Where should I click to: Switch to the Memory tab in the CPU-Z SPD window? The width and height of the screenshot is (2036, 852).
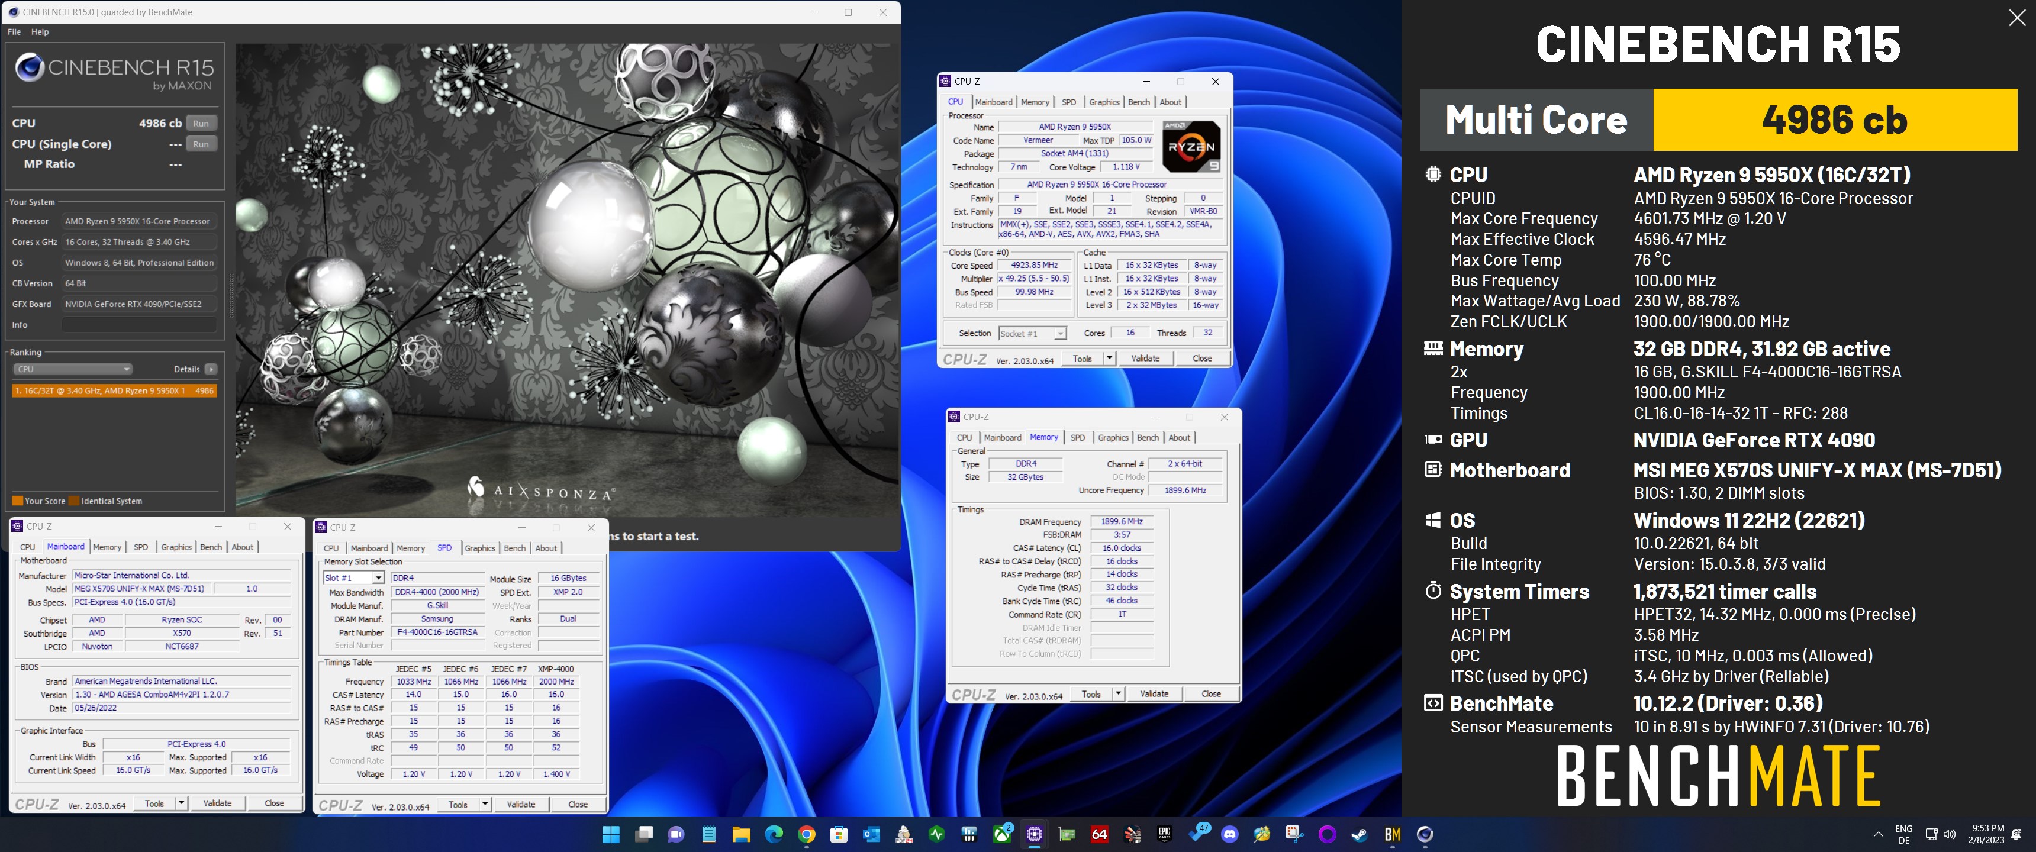point(410,548)
